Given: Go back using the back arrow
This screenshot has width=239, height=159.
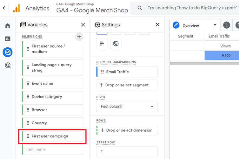Looking at the screenshot, I should coord(4,8).
